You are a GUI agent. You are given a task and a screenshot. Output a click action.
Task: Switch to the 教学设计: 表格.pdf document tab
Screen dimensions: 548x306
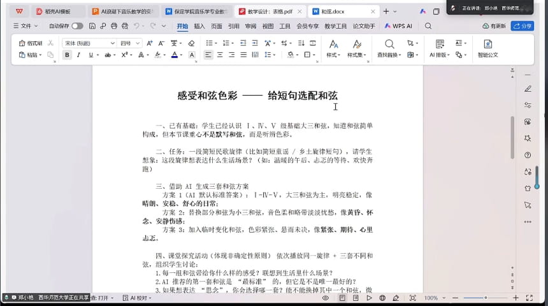270,11
